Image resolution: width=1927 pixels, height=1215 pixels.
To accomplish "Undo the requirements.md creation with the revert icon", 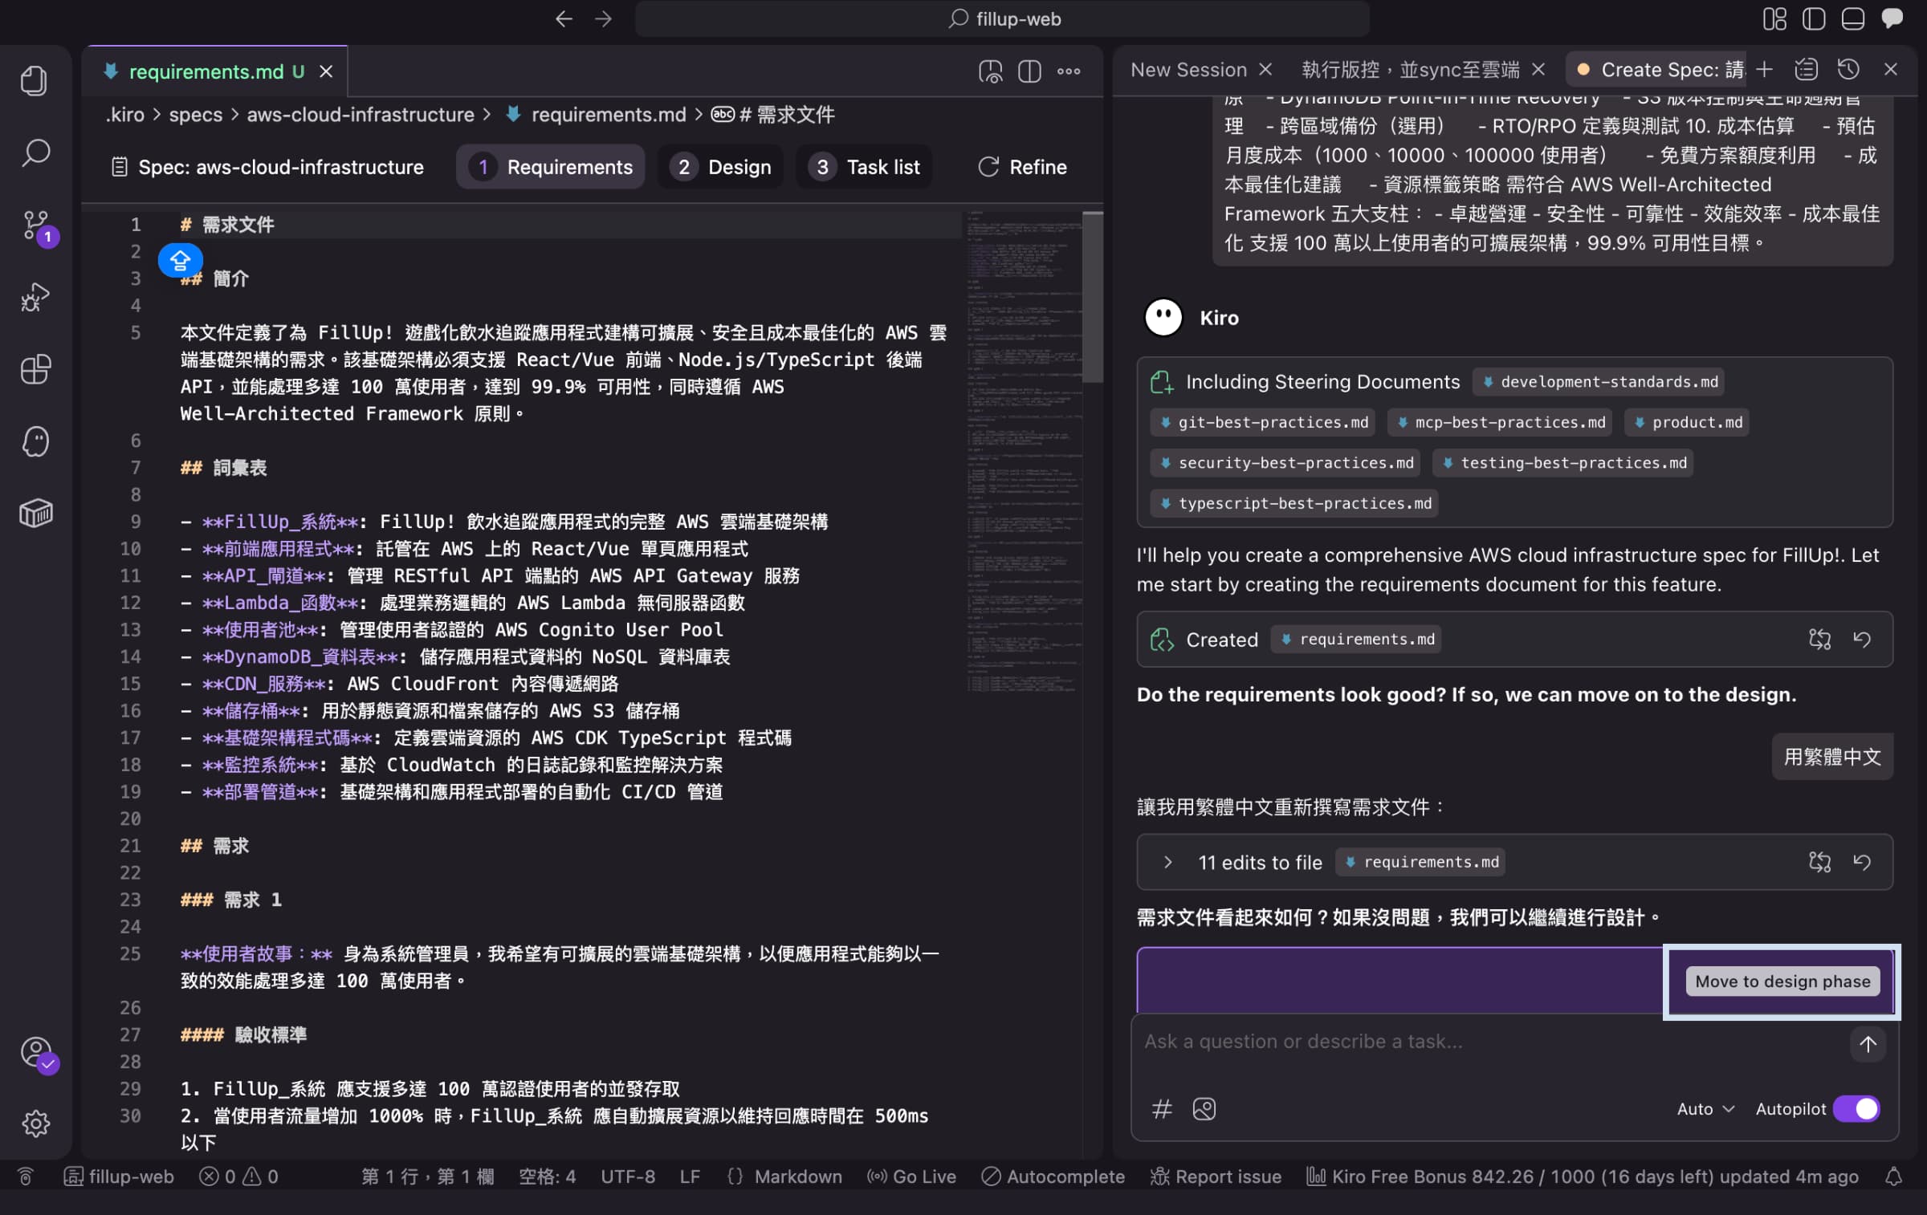I will [1864, 639].
